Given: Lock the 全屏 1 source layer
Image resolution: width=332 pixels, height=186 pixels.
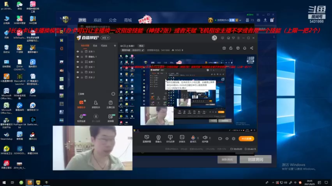Looking at the screenshot, I should pyautogui.click(x=82, y=62).
